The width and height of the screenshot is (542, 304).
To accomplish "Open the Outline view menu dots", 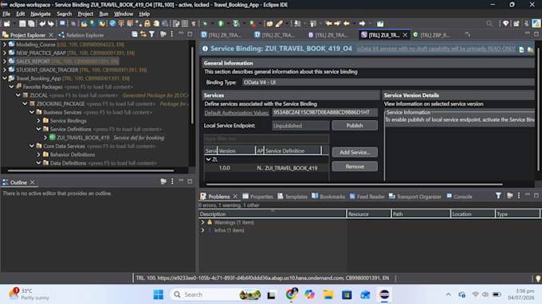I will pyautogui.click(x=172, y=181).
